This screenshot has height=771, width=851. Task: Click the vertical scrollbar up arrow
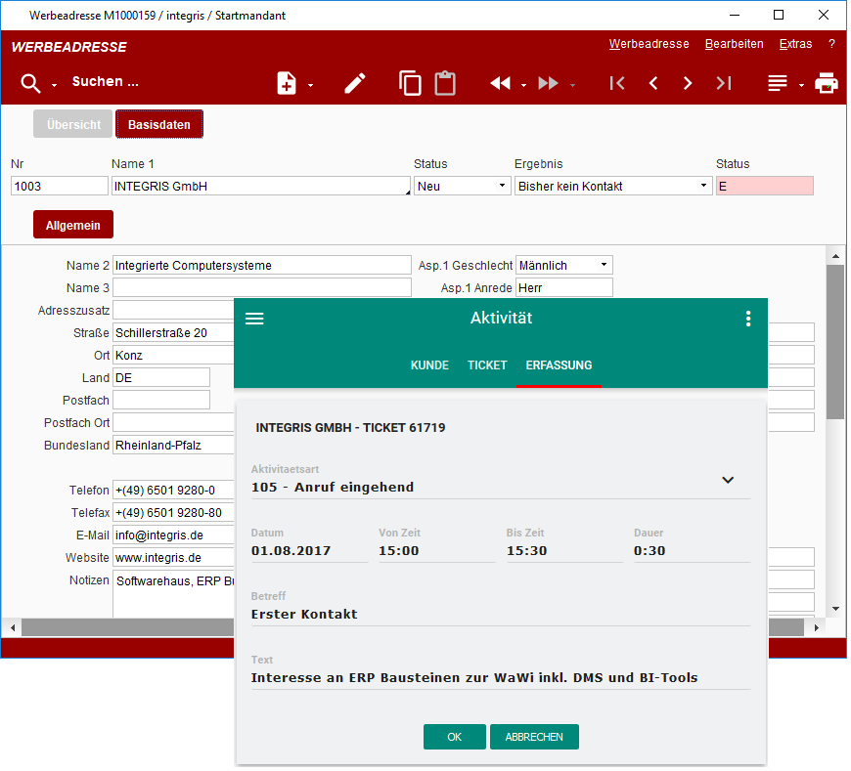[x=836, y=255]
